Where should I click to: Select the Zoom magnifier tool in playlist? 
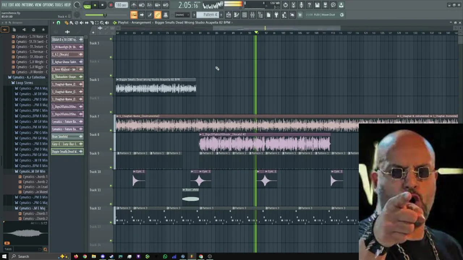[x=102, y=23]
